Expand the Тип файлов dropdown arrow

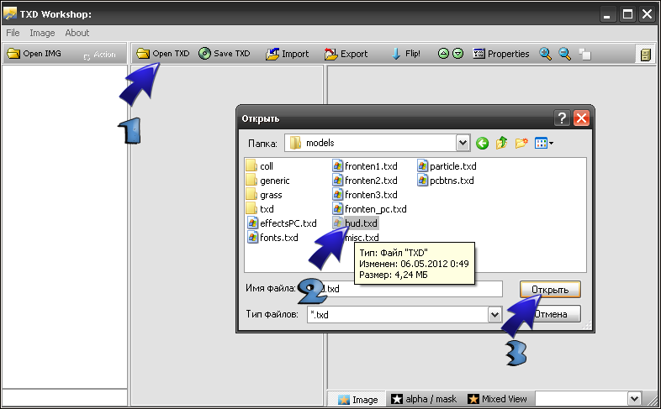coord(494,315)
